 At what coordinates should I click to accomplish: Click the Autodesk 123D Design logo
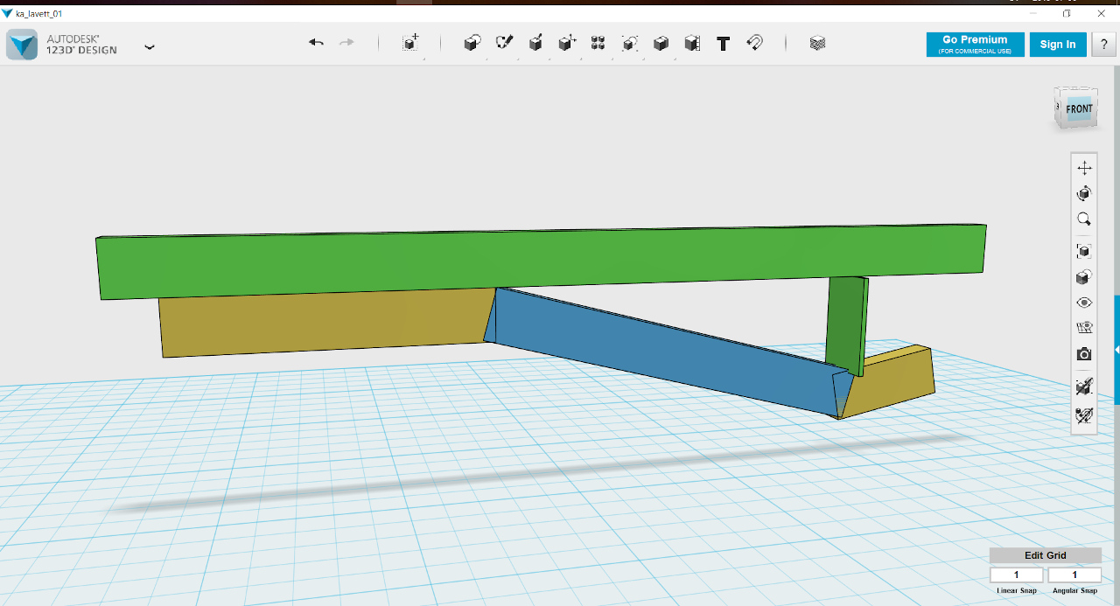tap(22, 45)
